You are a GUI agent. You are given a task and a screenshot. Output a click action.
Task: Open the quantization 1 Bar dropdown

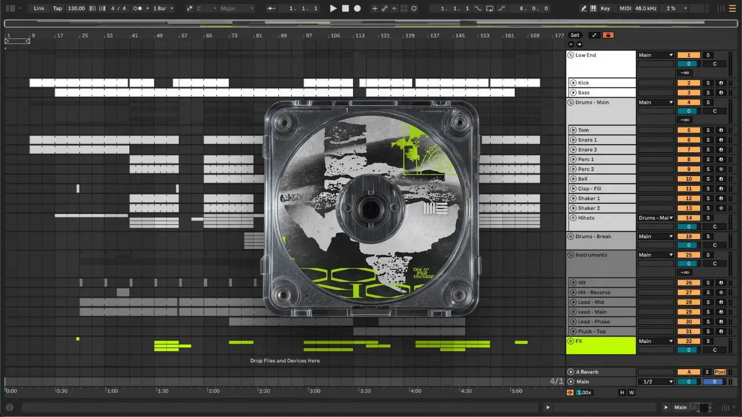coord(162,9)
